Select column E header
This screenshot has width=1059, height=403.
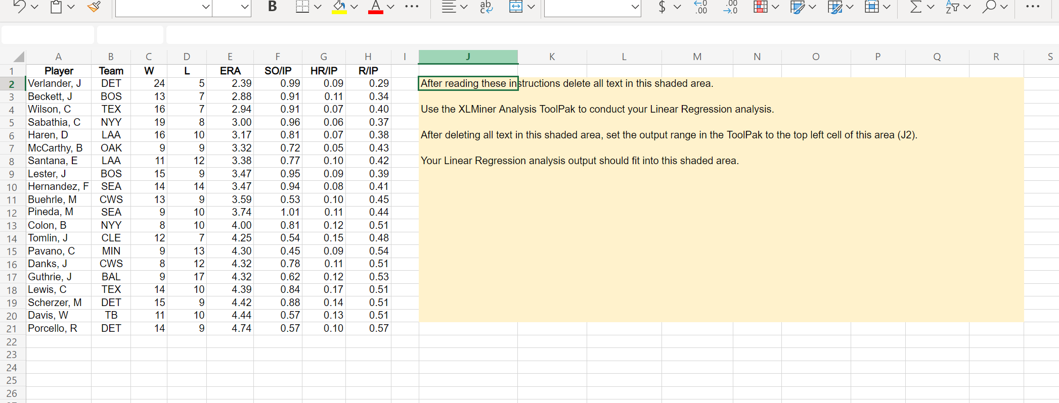coord(230,57)
